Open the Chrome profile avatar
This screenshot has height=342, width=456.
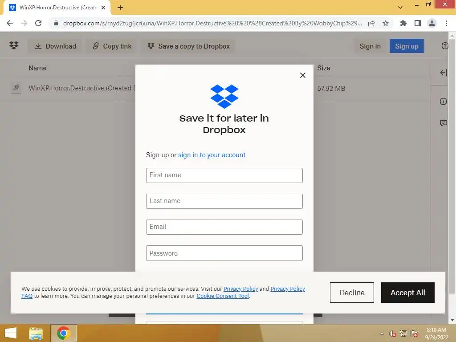click(432, 23)
